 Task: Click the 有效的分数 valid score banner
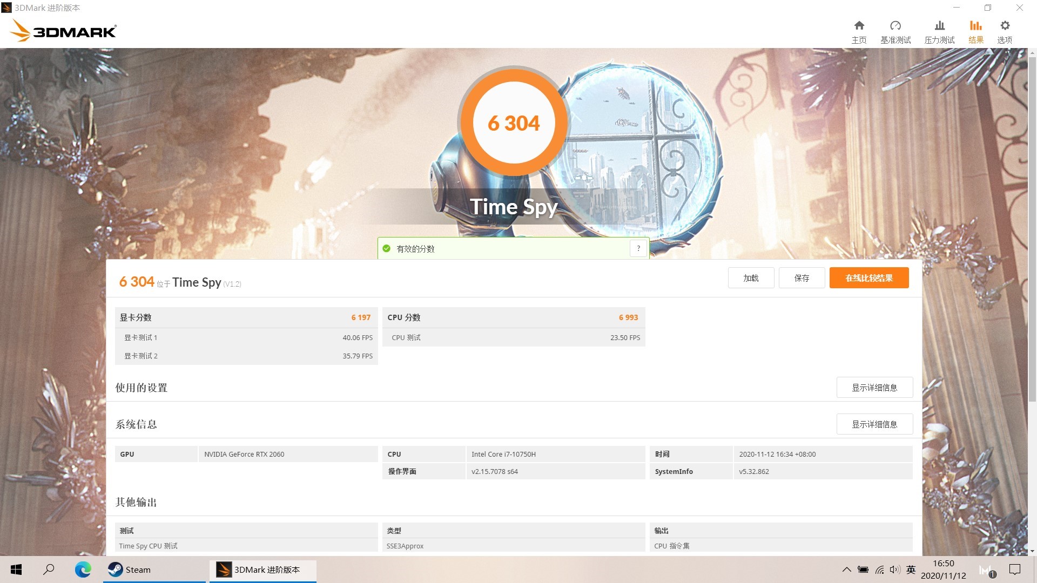513,248
